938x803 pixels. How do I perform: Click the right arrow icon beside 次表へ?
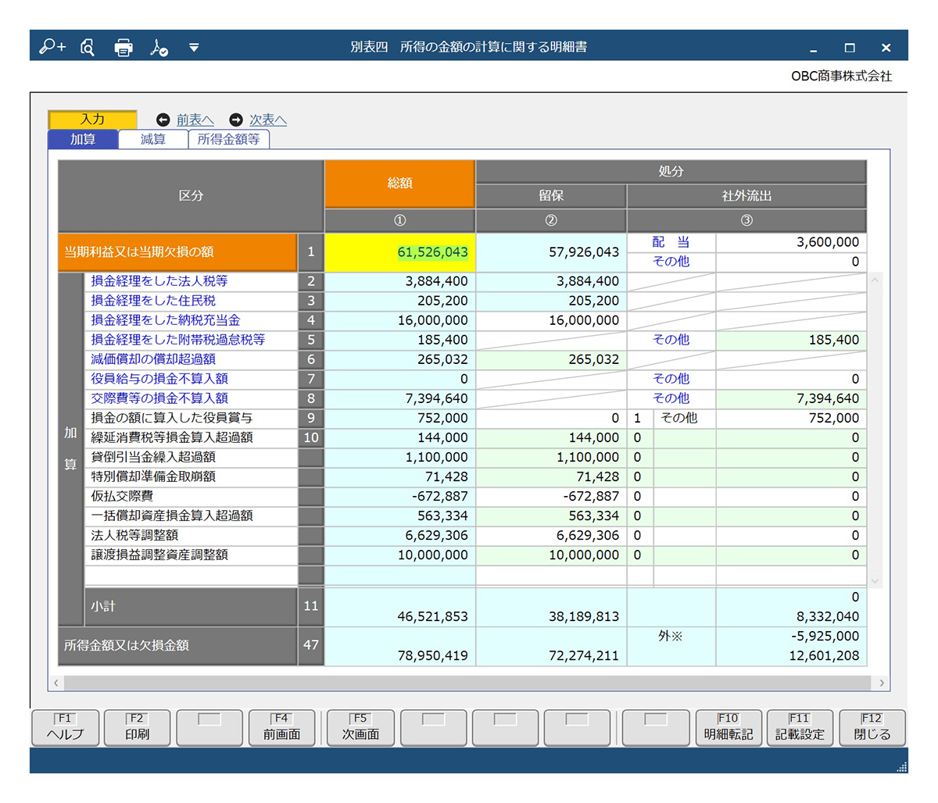pyautogui.click(x=236, y=120)
